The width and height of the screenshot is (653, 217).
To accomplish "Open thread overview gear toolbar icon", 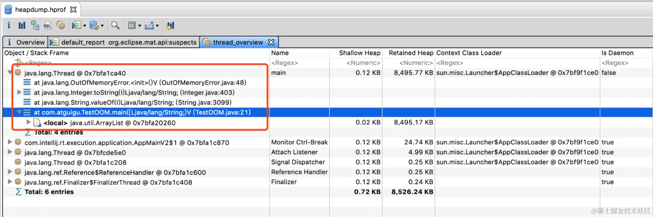I will point(61,25).
